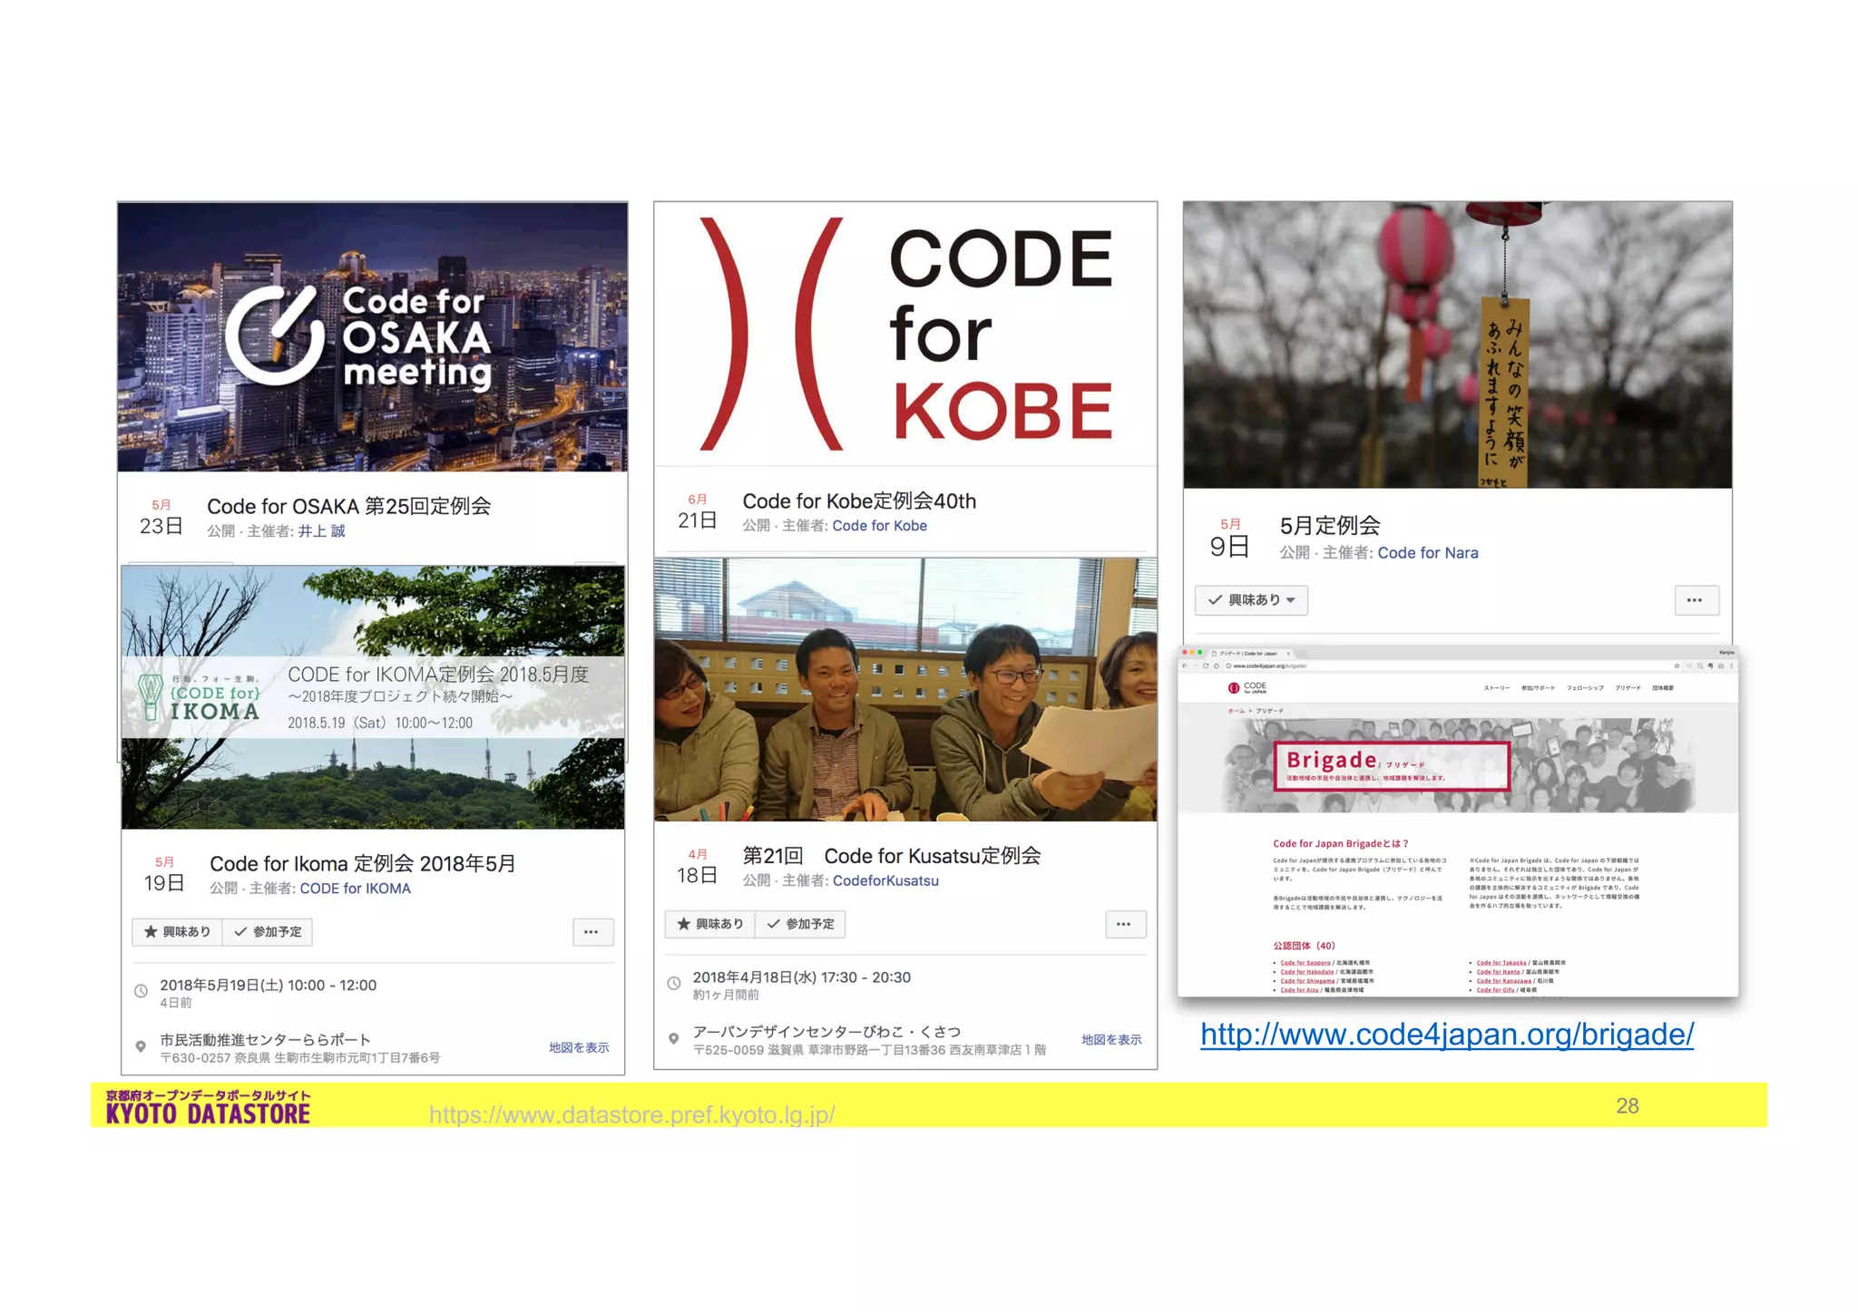This screenshot has width=1858, height=1312.
Task: Open organizer link Code for Nara
Action: pos(1428,553)
